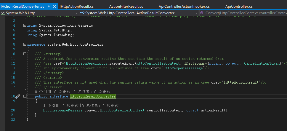Collapse the interface block at line 18
The width and height of the screenshot is (287, 131).
[x=25, y=96]
